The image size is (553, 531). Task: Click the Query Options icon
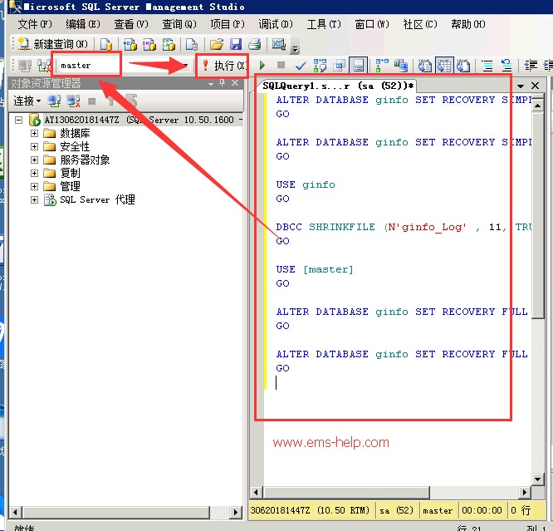point(340,66)
